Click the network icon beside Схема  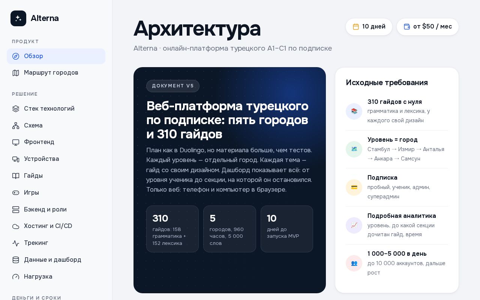16,126
